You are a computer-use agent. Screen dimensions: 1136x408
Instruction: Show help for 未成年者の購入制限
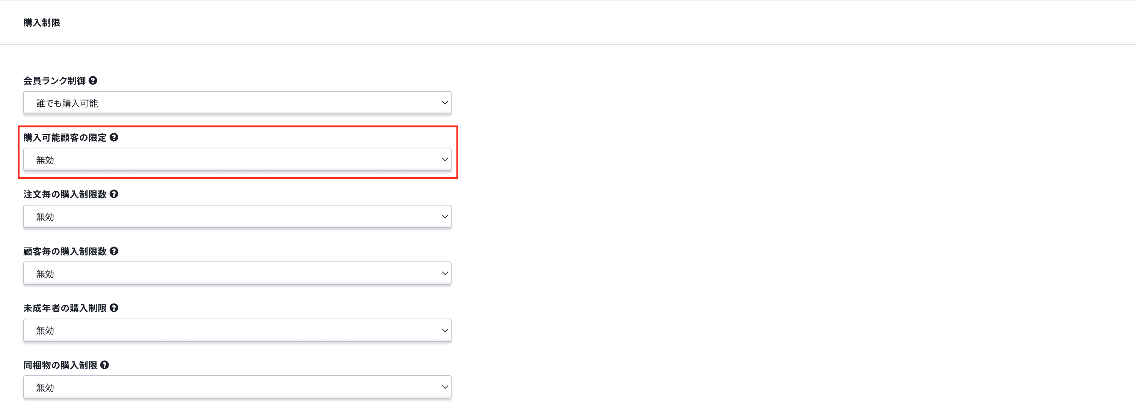point(114,308)
